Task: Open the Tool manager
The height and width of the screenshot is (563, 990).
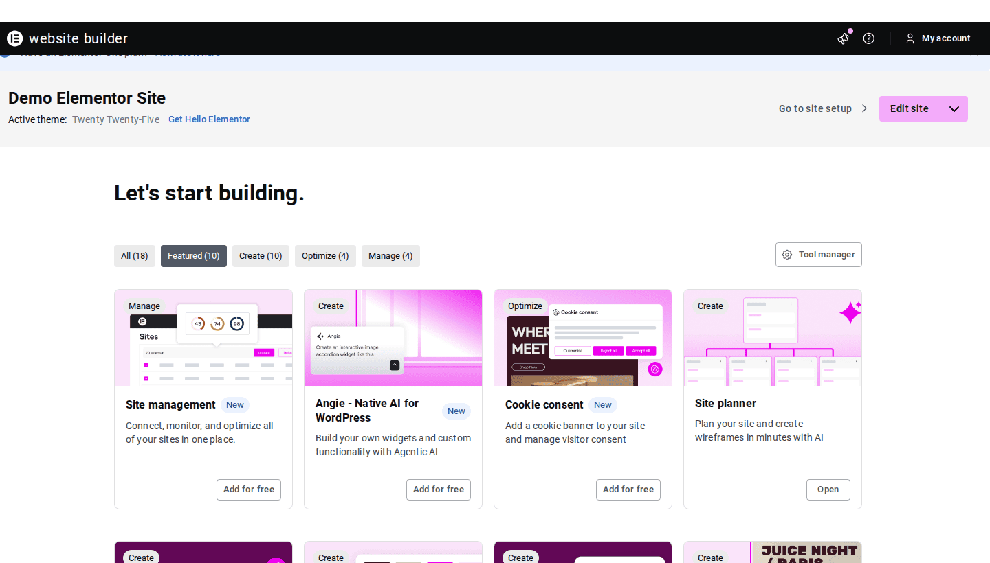Action: (819, 255)
